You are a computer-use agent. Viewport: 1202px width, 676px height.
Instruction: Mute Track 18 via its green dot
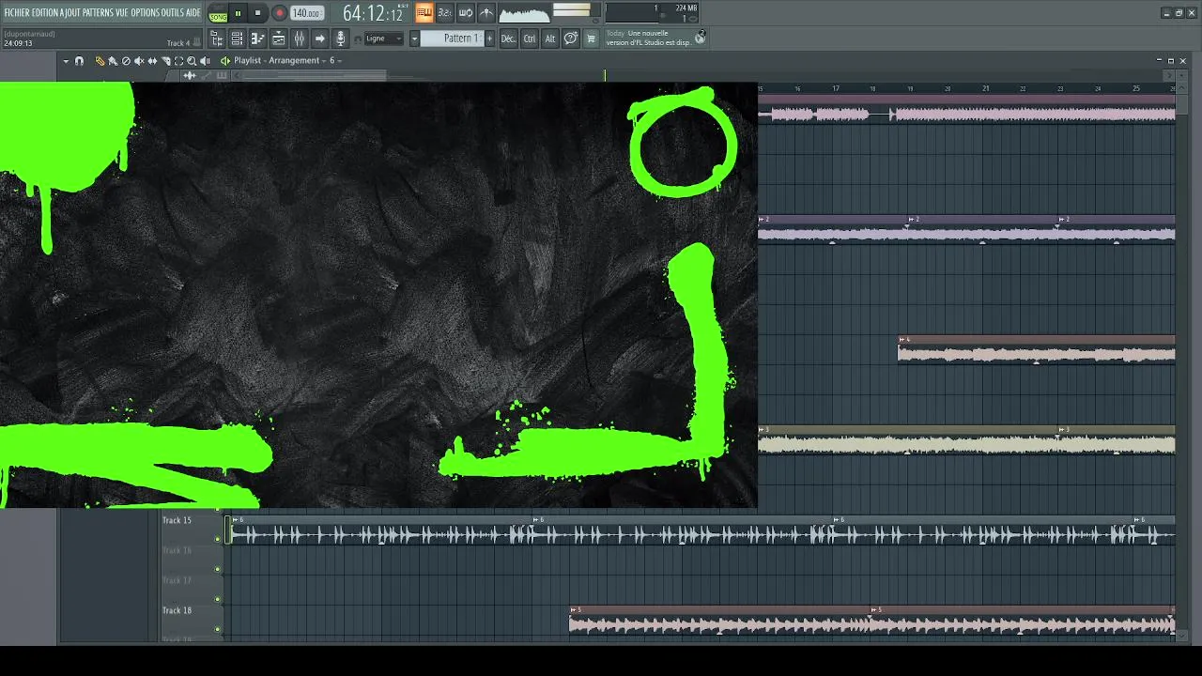218,629
